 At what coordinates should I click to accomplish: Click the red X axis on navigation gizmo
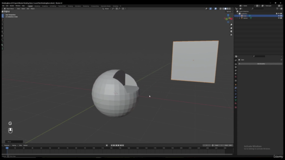coord(232,19)
